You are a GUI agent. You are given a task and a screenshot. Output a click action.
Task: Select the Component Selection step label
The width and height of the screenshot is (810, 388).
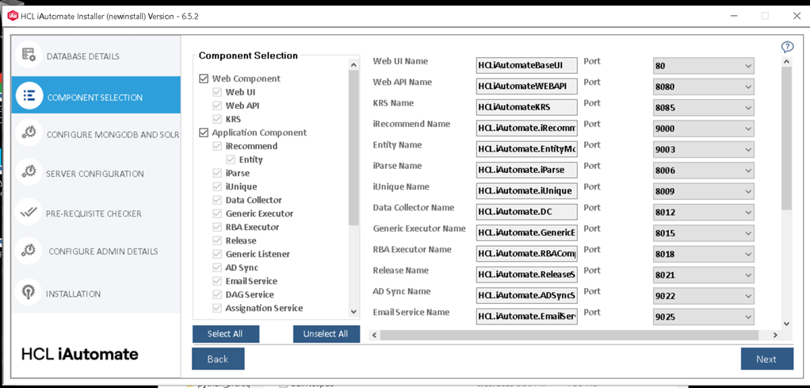click(x=95, y=98)
